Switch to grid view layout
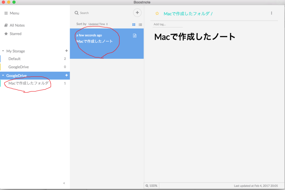The width and height of the screenshot is (285, 190). [x=134, y=24]
